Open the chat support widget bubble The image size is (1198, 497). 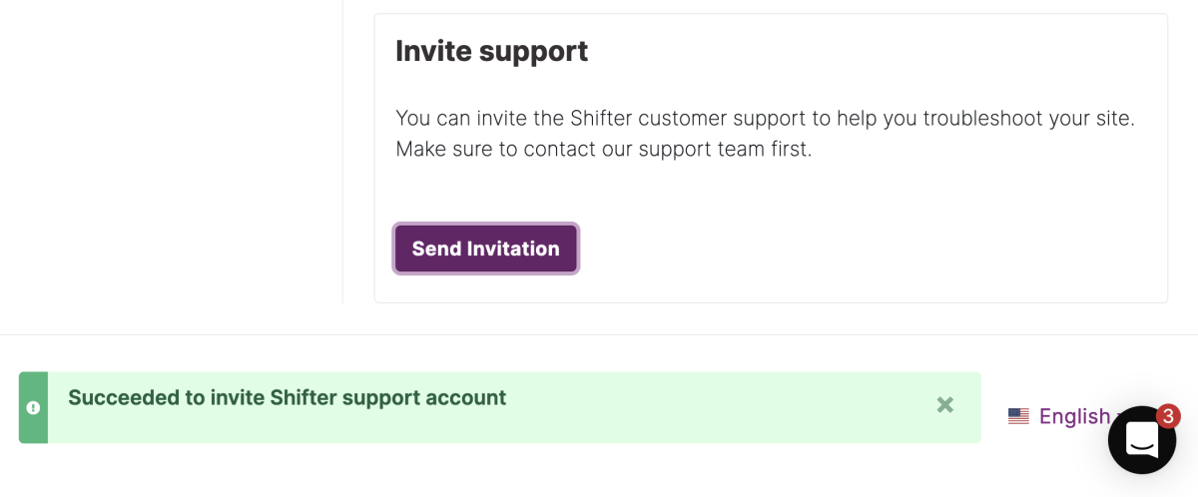pos(1142,439)
